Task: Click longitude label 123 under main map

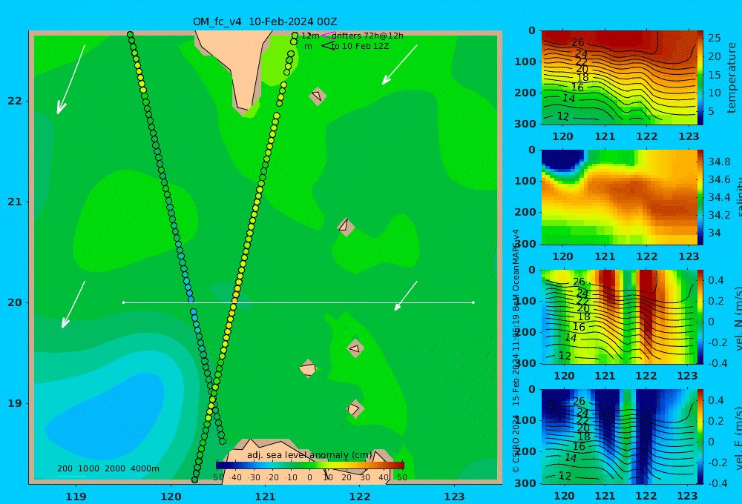Action: coord(455,497)
